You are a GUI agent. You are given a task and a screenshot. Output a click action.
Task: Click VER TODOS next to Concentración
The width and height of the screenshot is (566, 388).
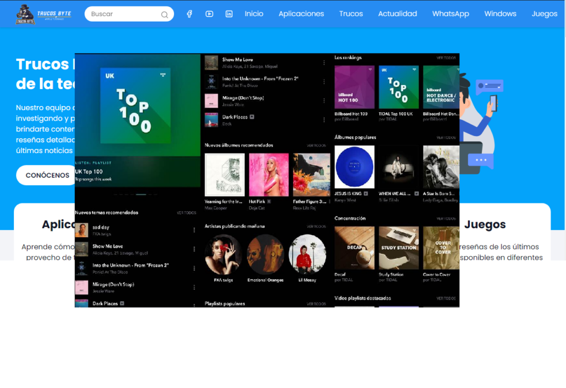tap(446, 218)
